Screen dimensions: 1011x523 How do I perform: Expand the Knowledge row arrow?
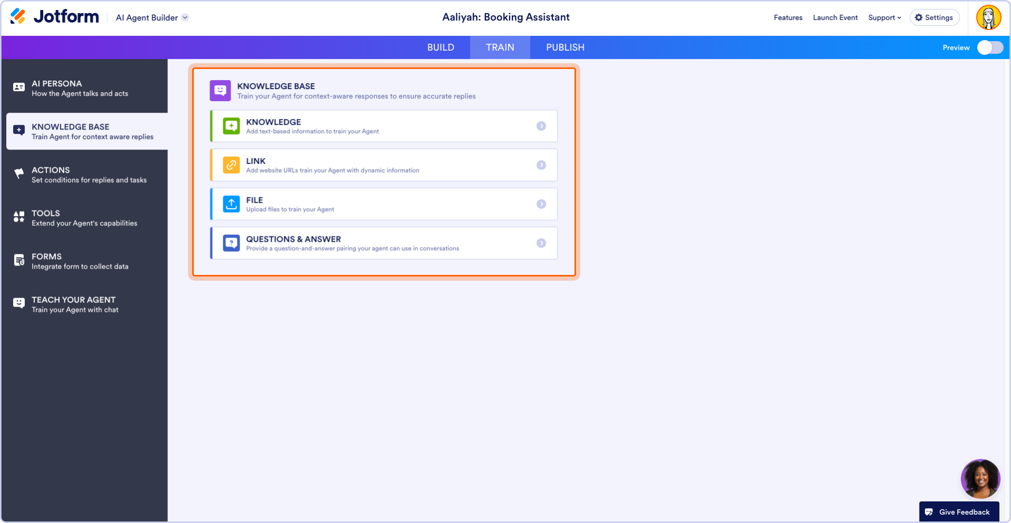point(541,126)
